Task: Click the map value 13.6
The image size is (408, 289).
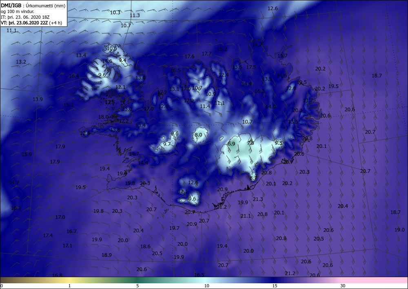Action: [x=115, y=130]
